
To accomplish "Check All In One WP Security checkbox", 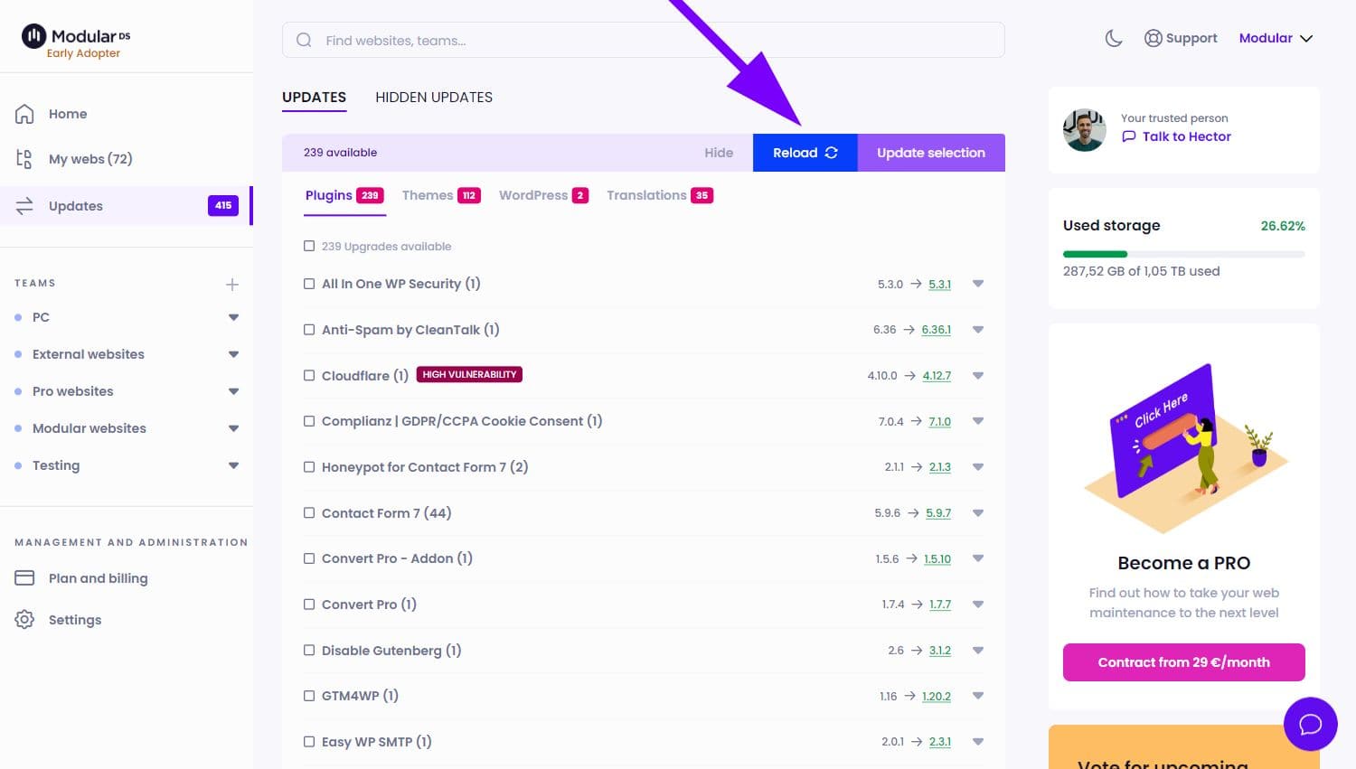I will pyautogui.click(x=309, y=284).
